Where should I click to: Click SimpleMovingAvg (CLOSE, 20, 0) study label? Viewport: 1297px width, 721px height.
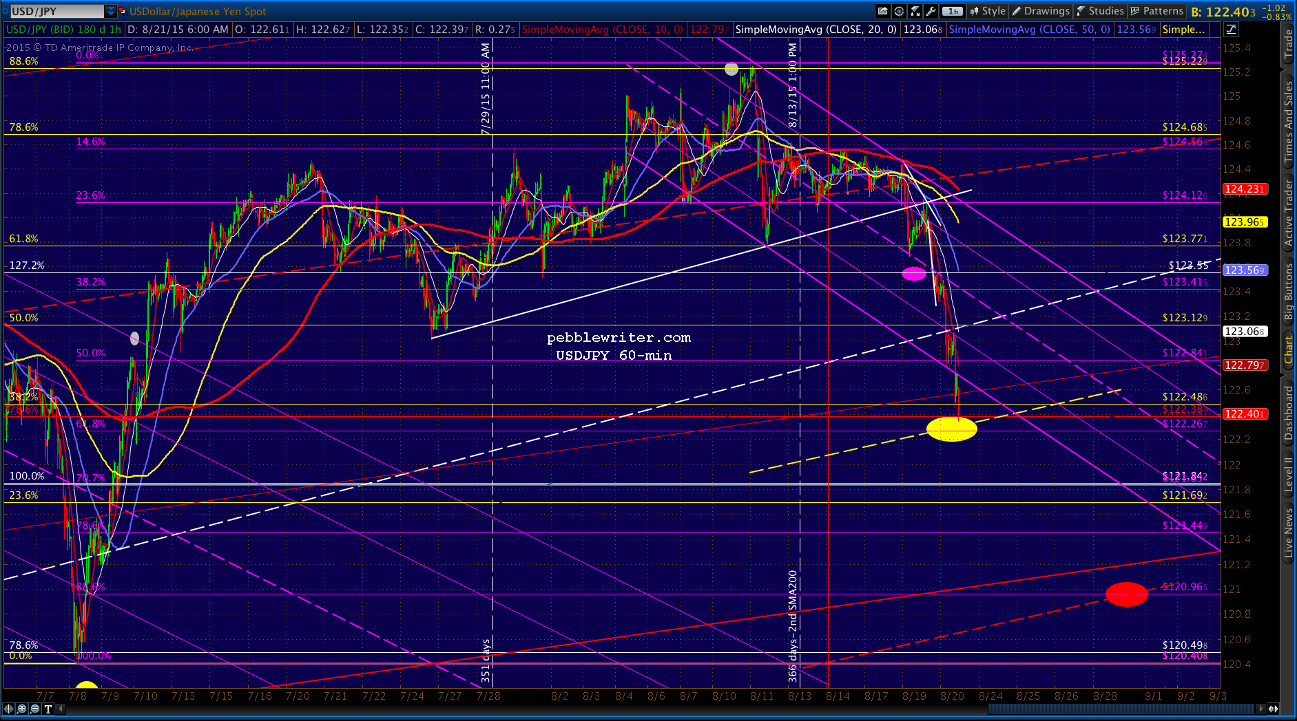(x=816, y=30)
